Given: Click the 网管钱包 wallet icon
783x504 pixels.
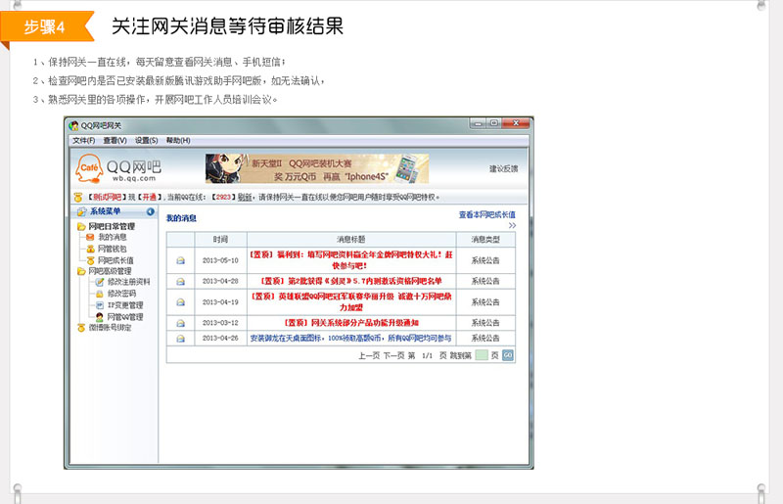Looking at the screenshot, I should pyautogui.click(x=90, y=249).
